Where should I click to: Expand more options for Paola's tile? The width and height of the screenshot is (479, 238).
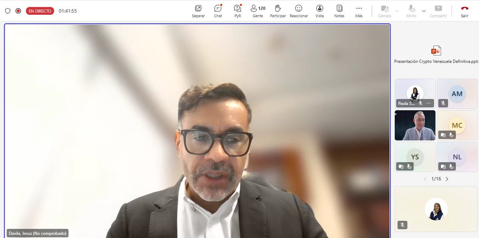click(429, 103)
